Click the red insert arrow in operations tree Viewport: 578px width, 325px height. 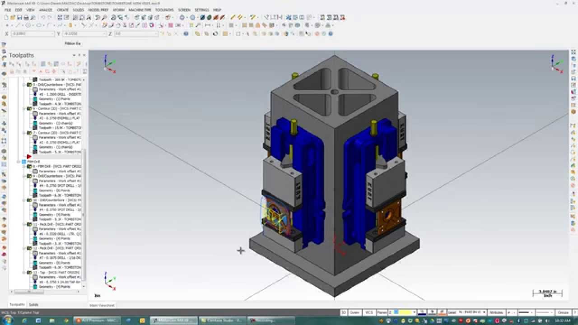[x=29, y=157]
